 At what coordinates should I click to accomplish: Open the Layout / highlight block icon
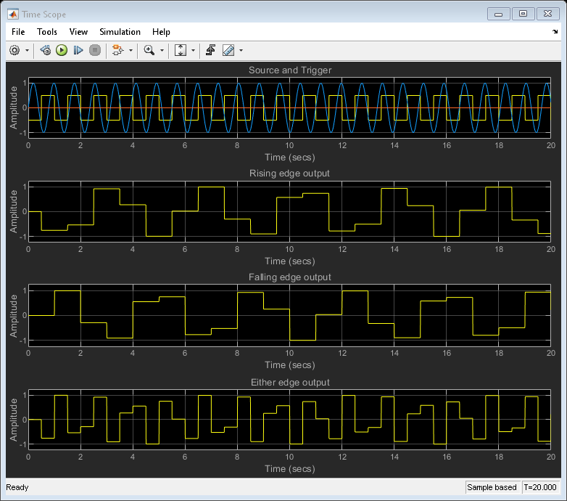pos(117,50)
